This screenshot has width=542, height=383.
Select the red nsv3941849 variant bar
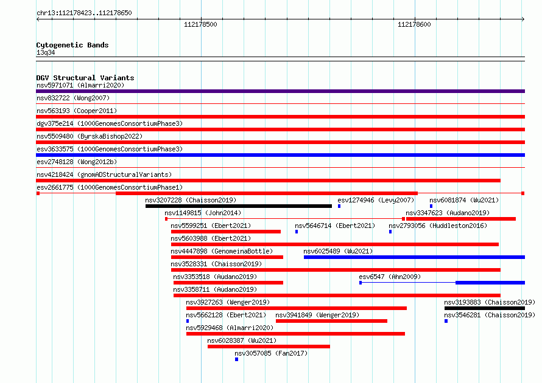(x=331, y=321)
